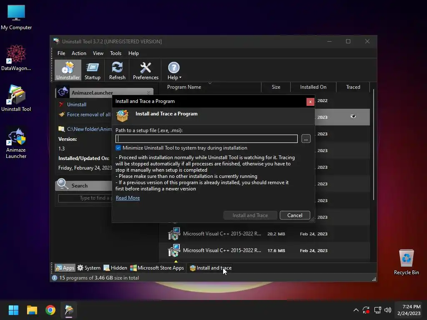Expand the Help toolbar dropdown

click(174, 70)
